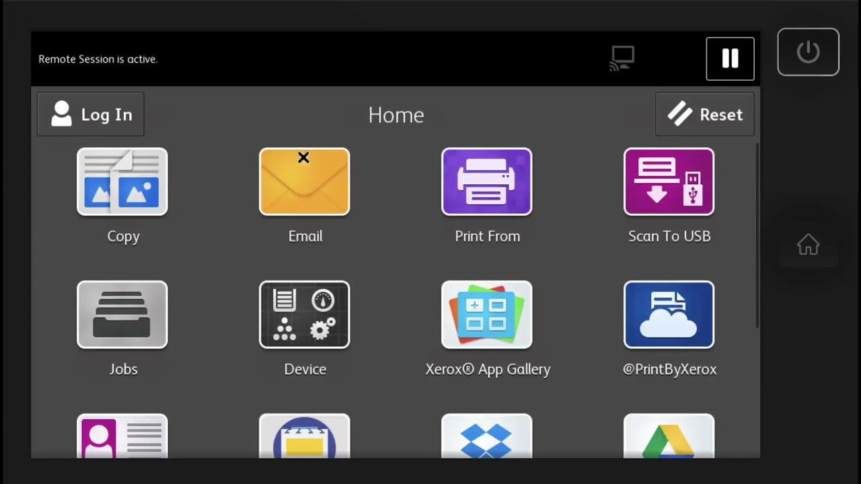Click the Home screen scrollbar
Image resolution: width=861 pixels, height=484 pixels.
757,235
